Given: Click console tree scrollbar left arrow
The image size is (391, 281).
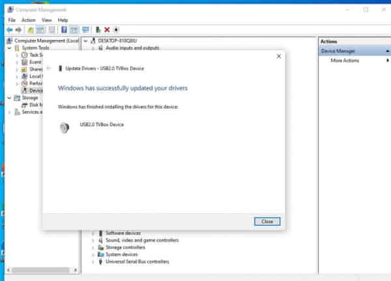Looking at the screenshot, I should (8, 270).
